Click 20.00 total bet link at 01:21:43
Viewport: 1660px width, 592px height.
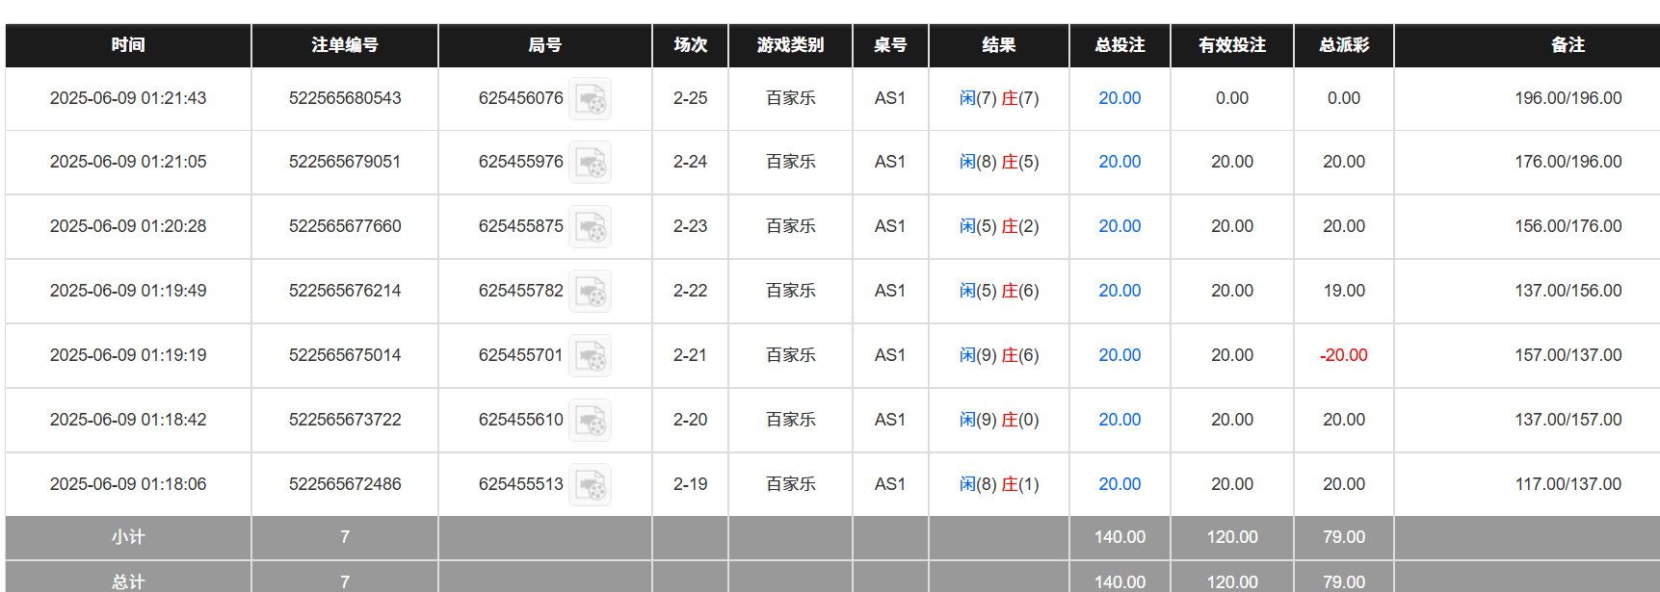point(1120,98)
